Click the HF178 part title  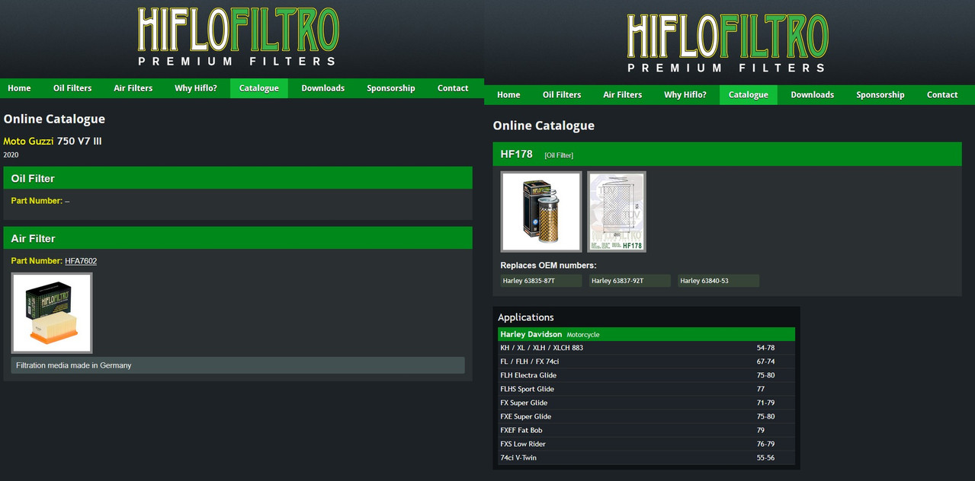516,154
